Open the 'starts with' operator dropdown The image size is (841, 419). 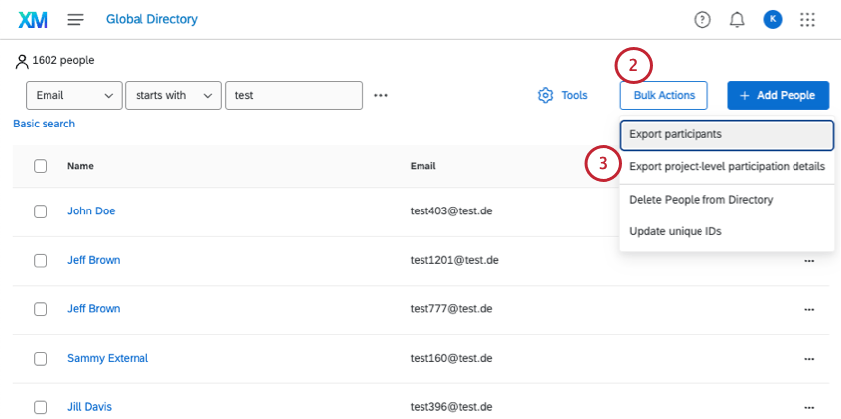[x=173, y=96]
